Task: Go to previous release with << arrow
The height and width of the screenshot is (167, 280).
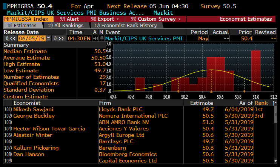Action: click(x=9, y=38)
